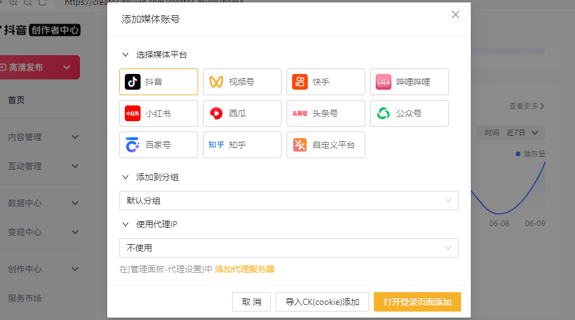Click 查看更多 link on background page
Image resolution: width=575 pixels, height=320 pixels.
coord(527,106)
